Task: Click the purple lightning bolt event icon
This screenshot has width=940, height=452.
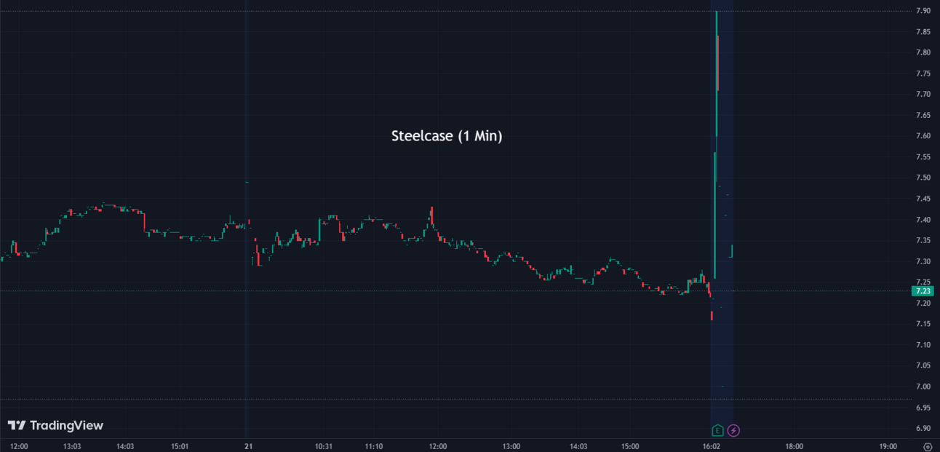Action: 733,430
